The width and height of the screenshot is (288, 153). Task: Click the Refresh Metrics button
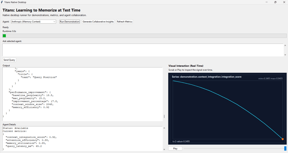click(x=125, y=22)
